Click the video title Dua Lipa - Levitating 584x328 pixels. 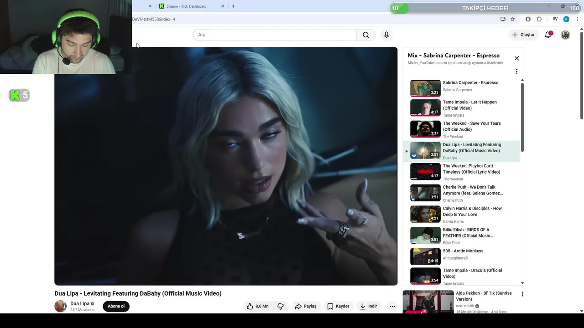tap(138, 293)
